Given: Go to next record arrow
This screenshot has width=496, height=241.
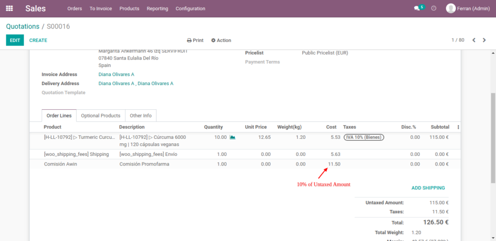Looking at the screenshot, I should 484,40.
